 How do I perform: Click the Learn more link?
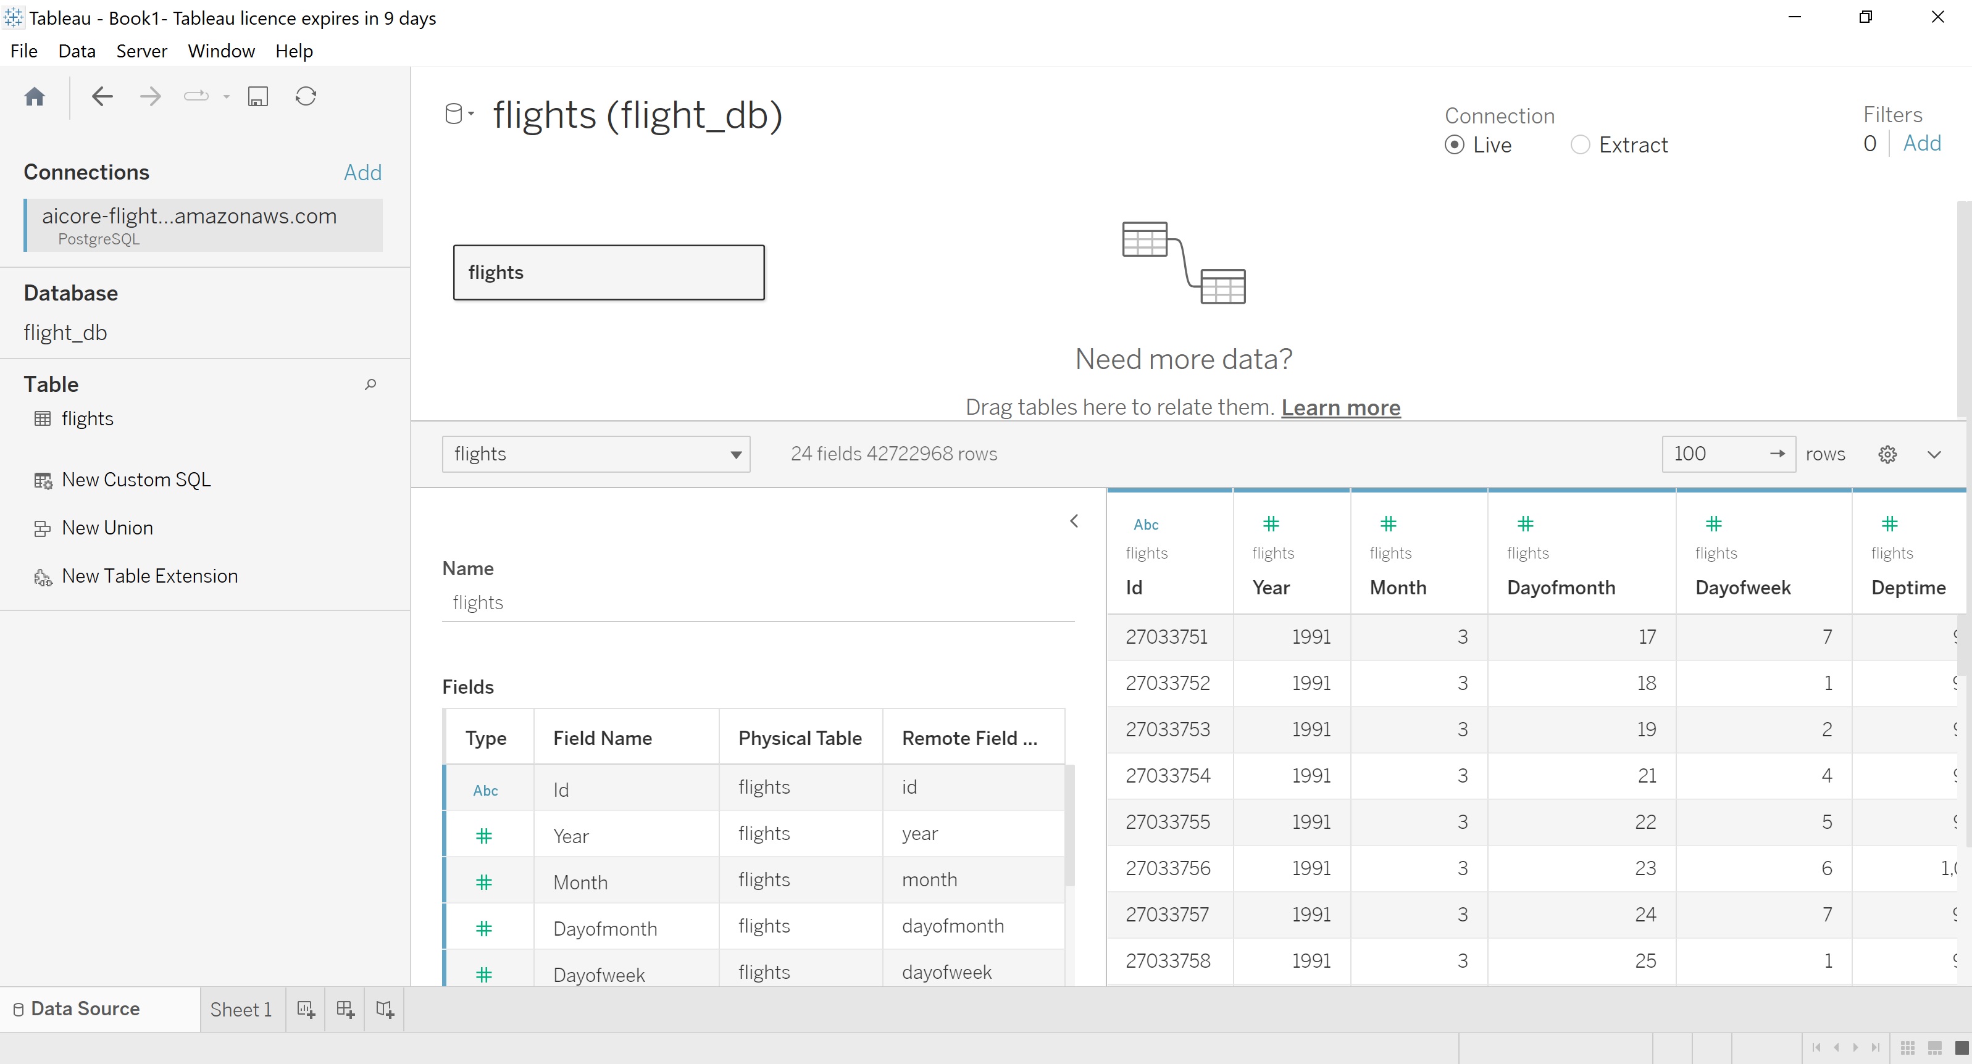coord(1340,407)
